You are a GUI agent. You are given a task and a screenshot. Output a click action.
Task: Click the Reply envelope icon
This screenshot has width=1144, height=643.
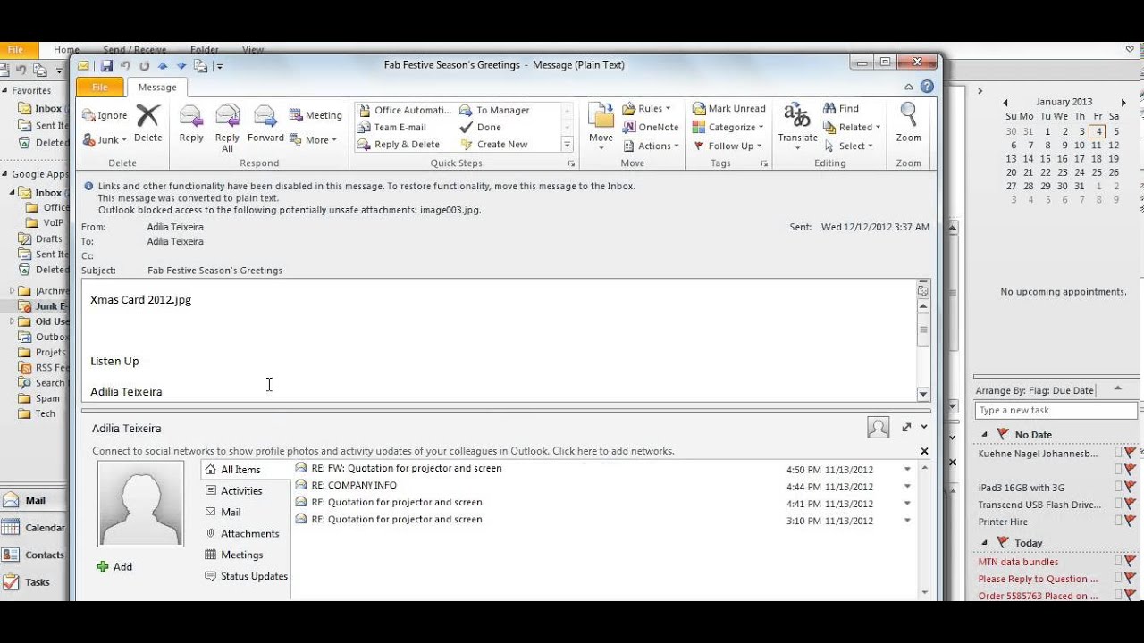[190, 116]
